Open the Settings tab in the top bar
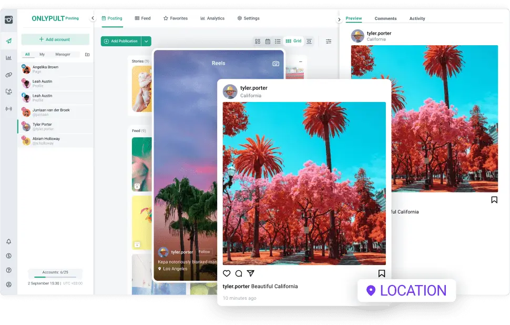Viewport: 510px width, 325px height. 248,18
